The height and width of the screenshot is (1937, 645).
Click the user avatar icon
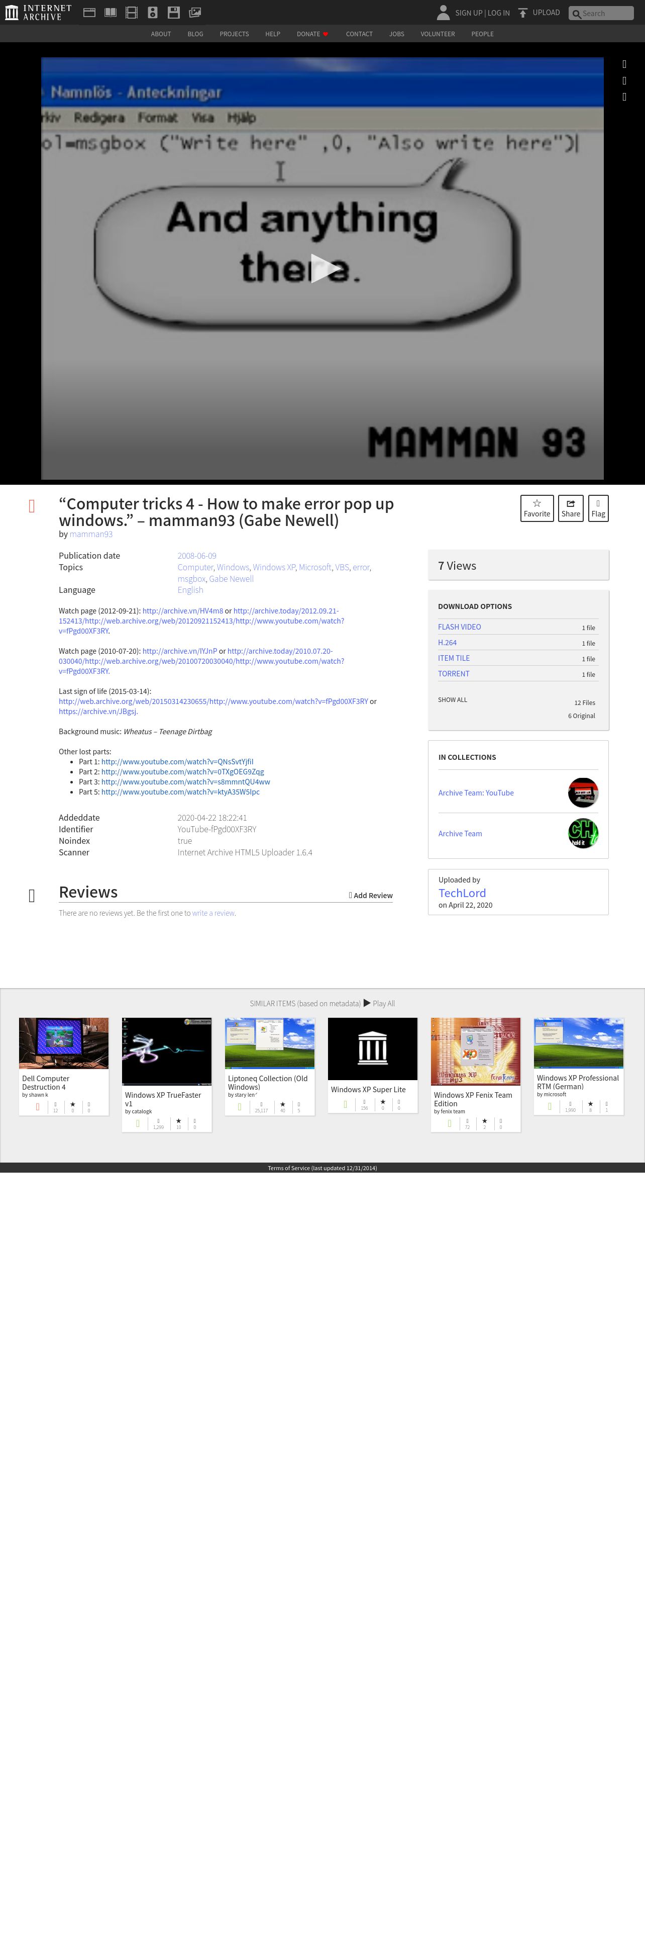(x=443, y=12)
